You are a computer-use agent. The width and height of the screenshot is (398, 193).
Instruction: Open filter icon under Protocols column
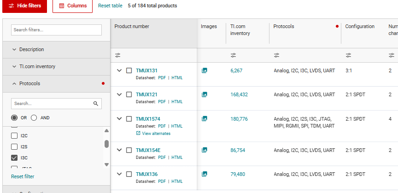[x=276, y=55]
